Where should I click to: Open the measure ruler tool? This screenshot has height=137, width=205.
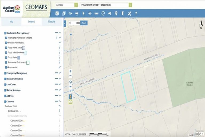pos(96,13)
